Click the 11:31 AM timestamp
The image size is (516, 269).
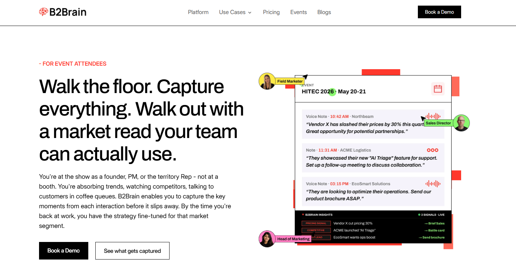click(327, 150)
